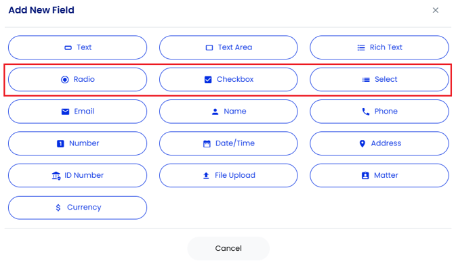Select the Number field type
Image resolution: width=454 pixels, height=261 pixels.
(78, 143)
